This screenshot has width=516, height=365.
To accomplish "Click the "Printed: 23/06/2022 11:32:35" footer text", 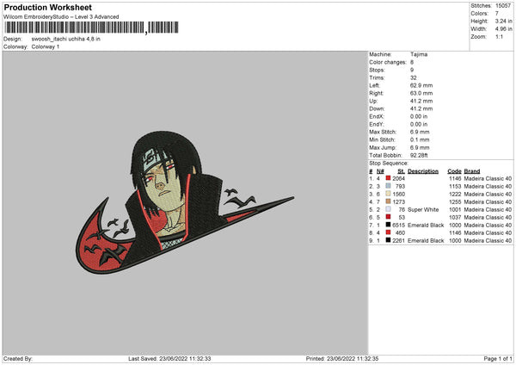I will coord(342,359).
